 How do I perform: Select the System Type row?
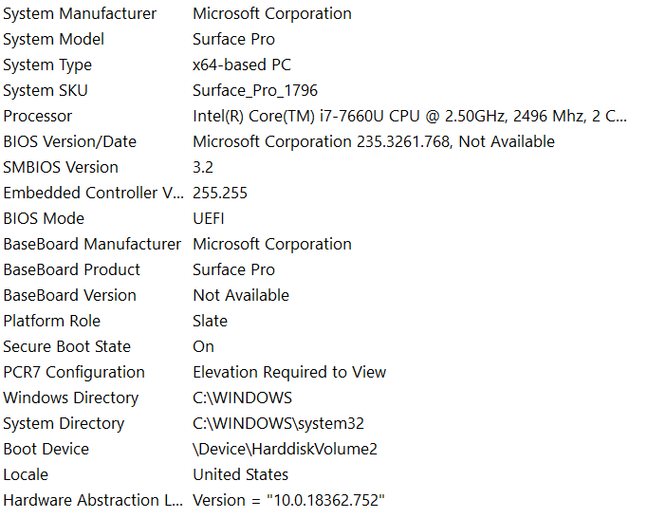47,65
